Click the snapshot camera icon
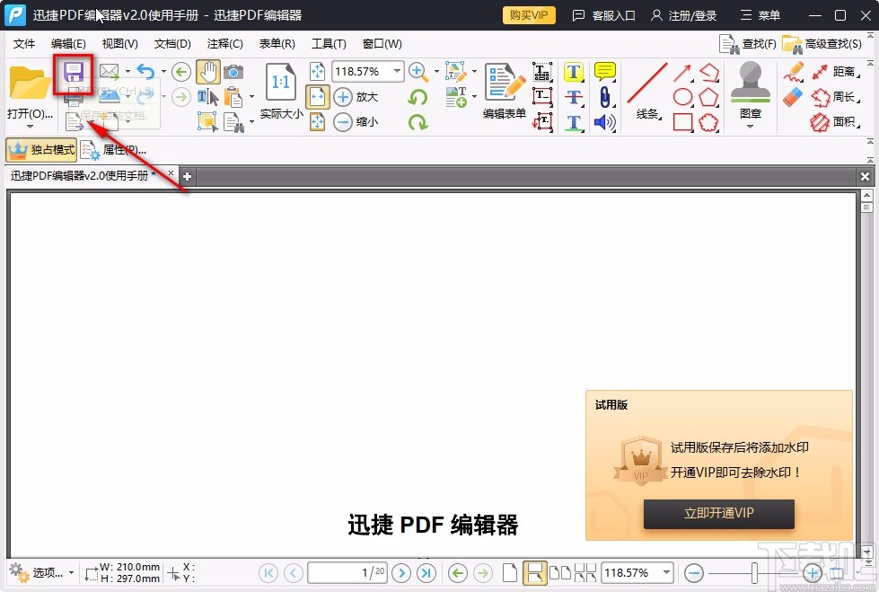The height and width of the screenshot is (592, 879). (233, 72)
